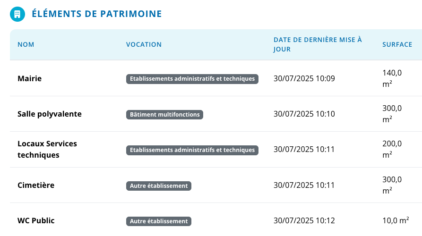The image size is (422, 236).
Task: Sort by the SURFACE column header
Action: [x=397, y=44]
